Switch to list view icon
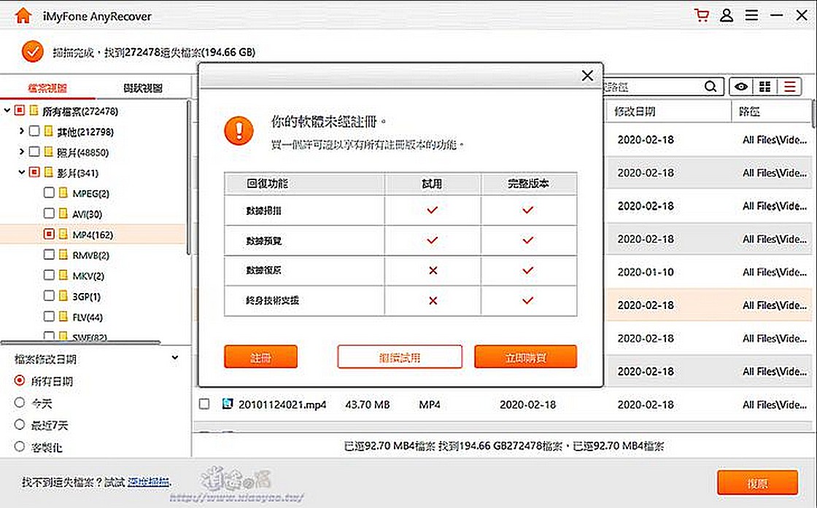The height and width of the screenshot is (508, 817). (790, 87)
